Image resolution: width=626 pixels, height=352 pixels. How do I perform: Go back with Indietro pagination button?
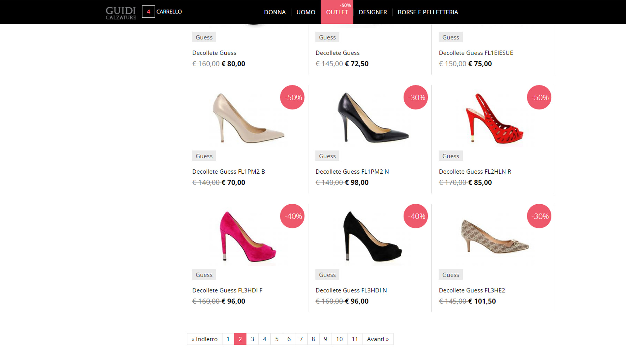click(x=204, y=339)
